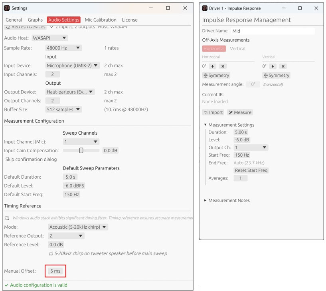The image size is (326, 291).
Task: Click the Horizontal 0° down-arrow icon
Action: pos(213,66)
